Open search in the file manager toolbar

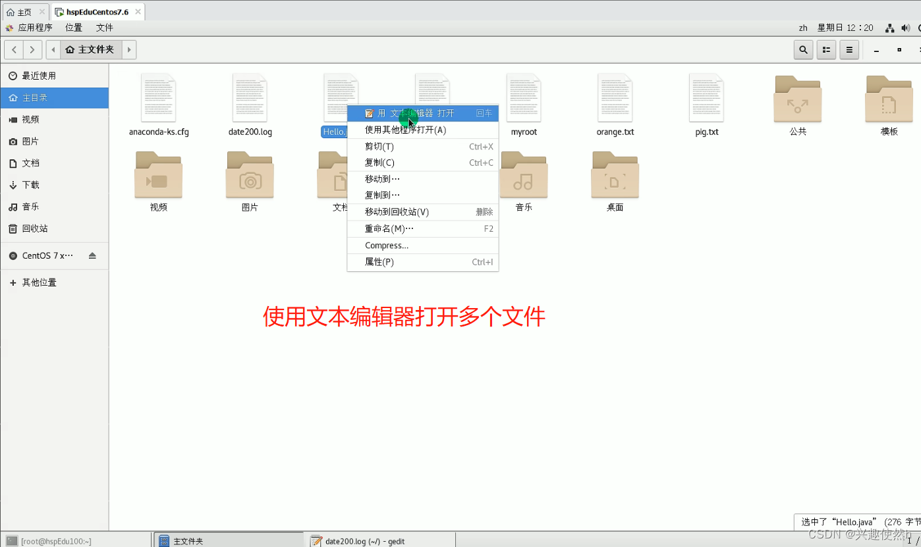click(x=803, y=49)
